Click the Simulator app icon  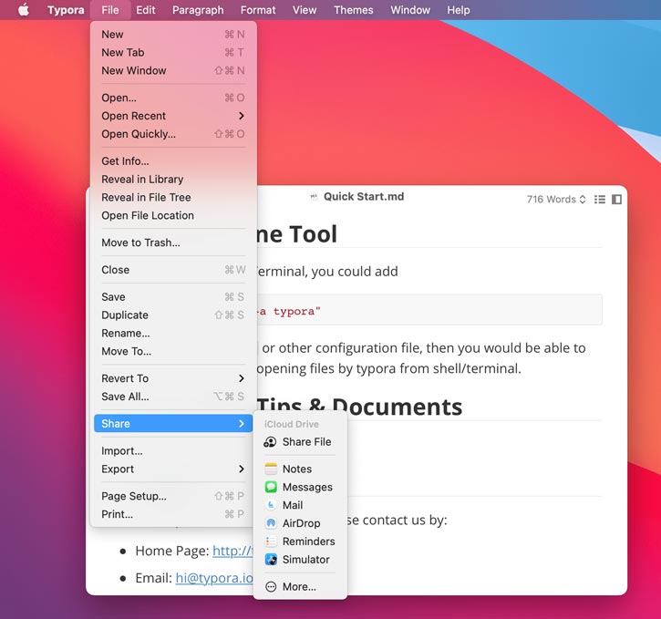pos(271,559)
